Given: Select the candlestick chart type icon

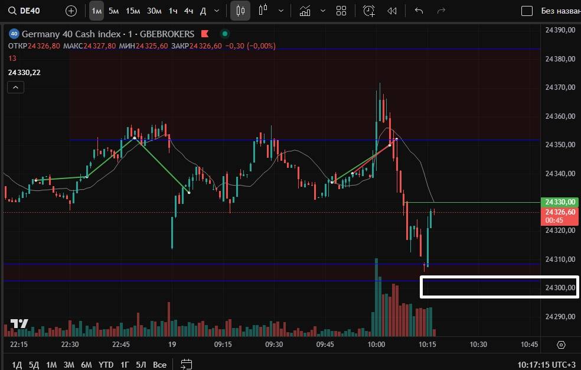Looking at the screenshot, I should pos(240,11).
